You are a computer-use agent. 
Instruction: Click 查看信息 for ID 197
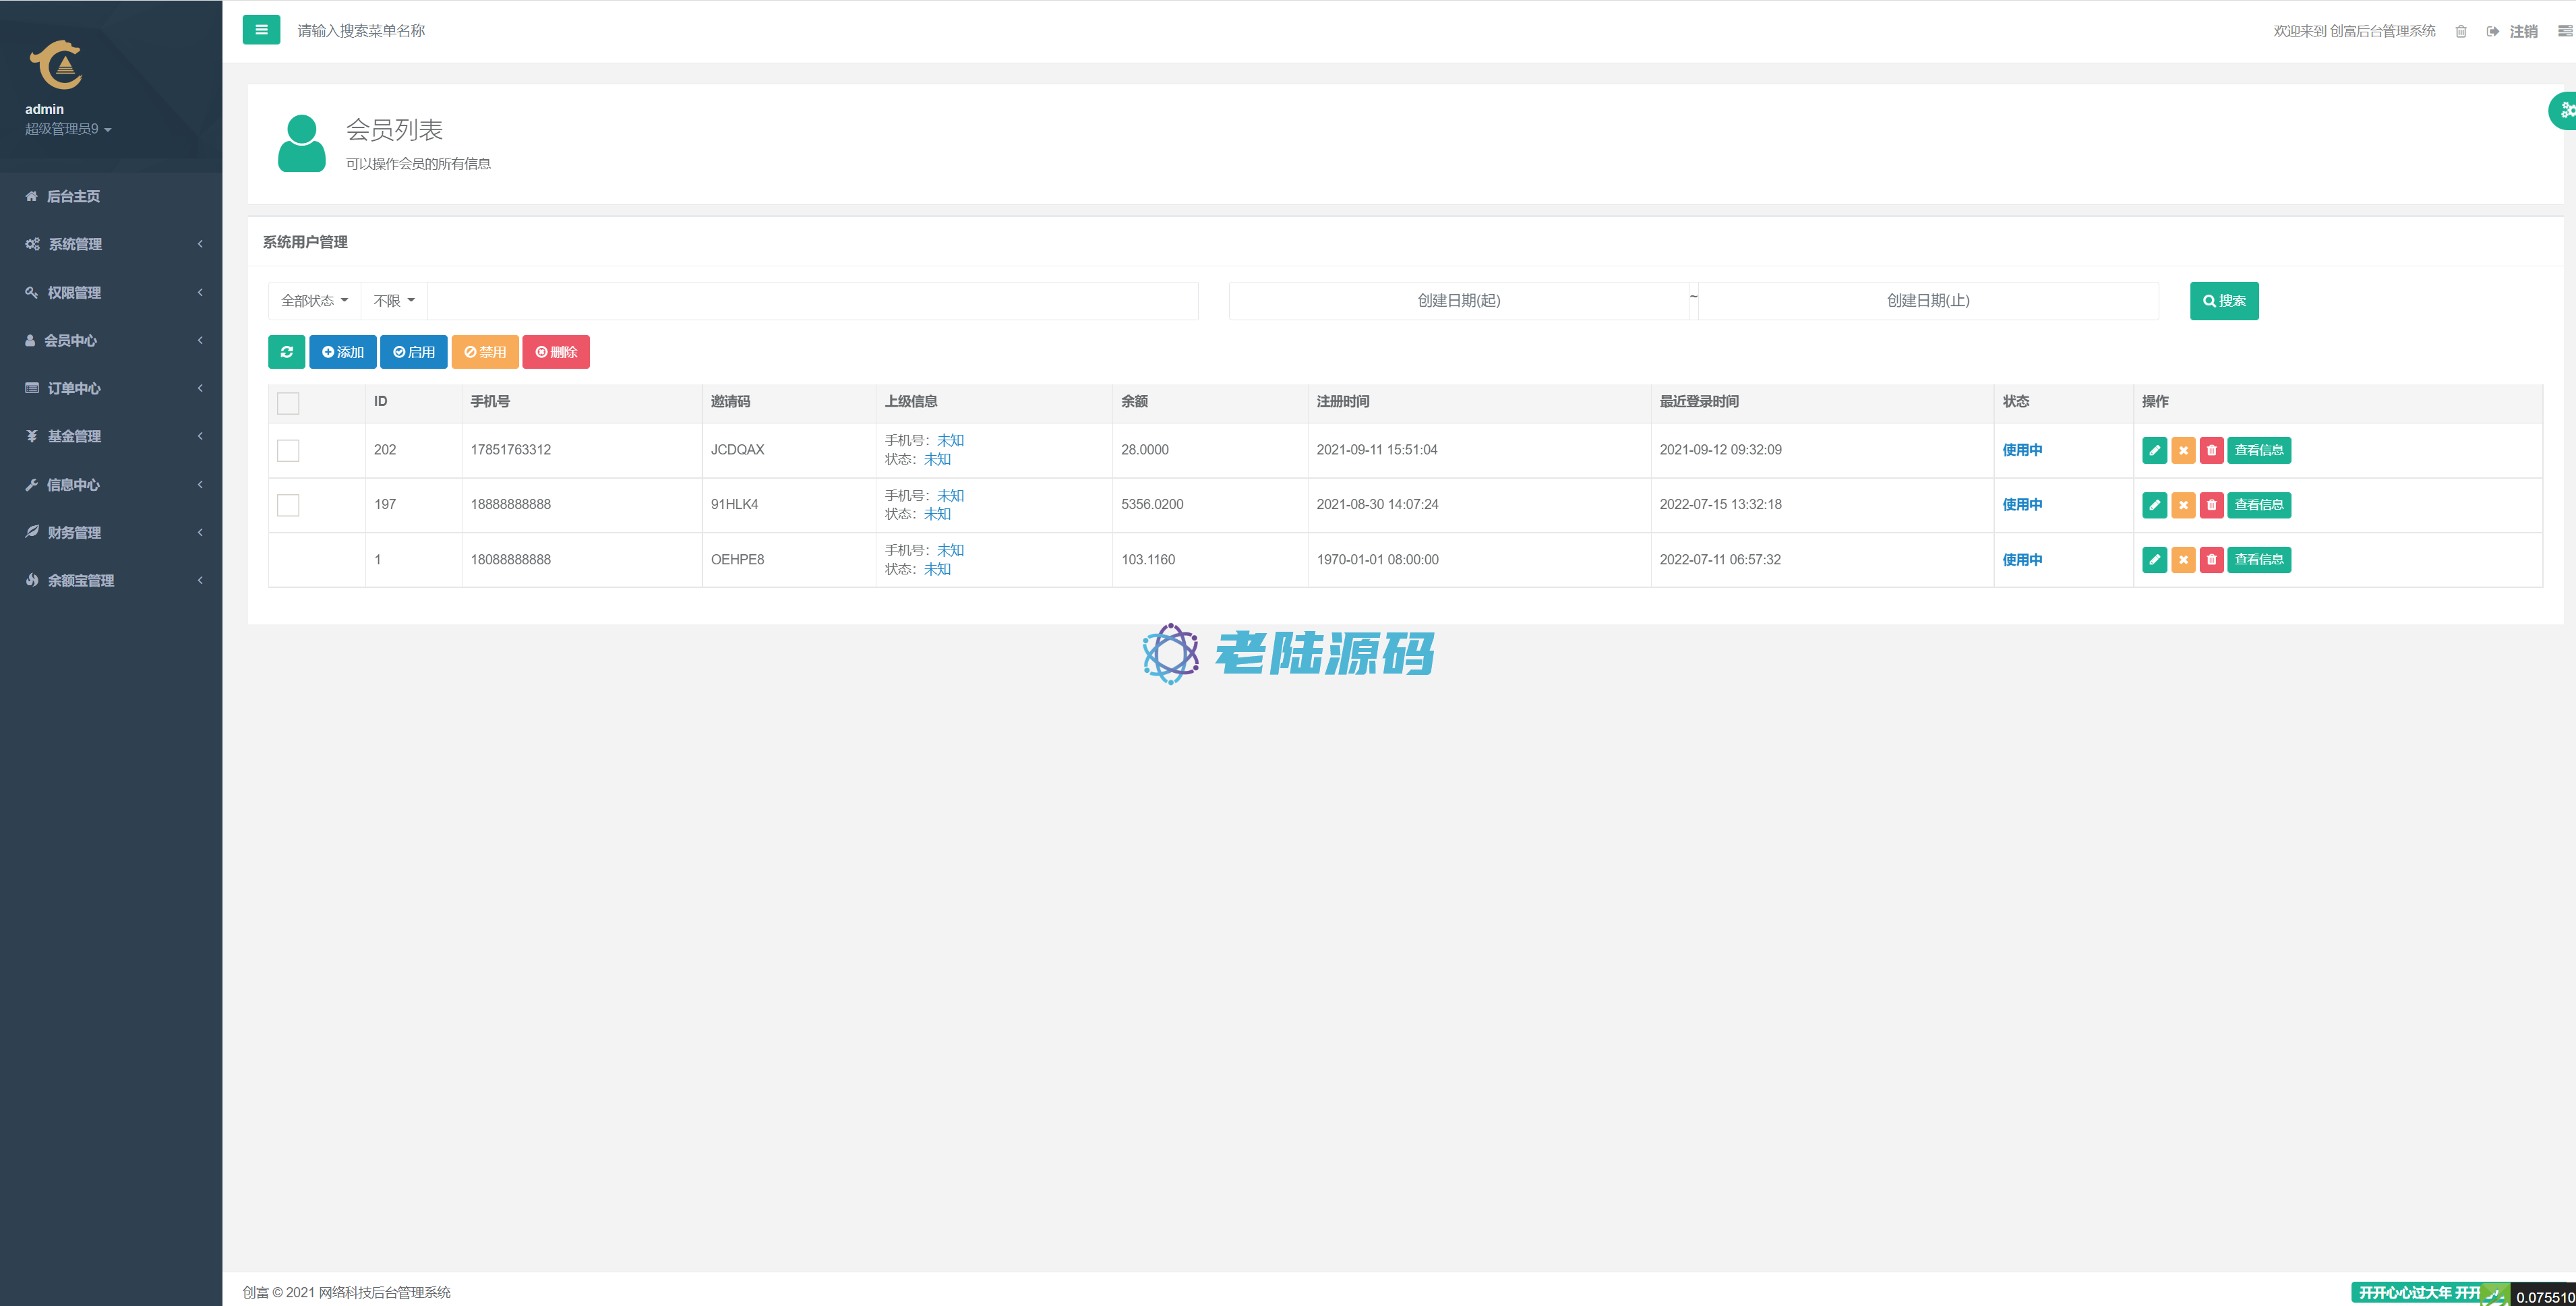[x=2259, y=505]
